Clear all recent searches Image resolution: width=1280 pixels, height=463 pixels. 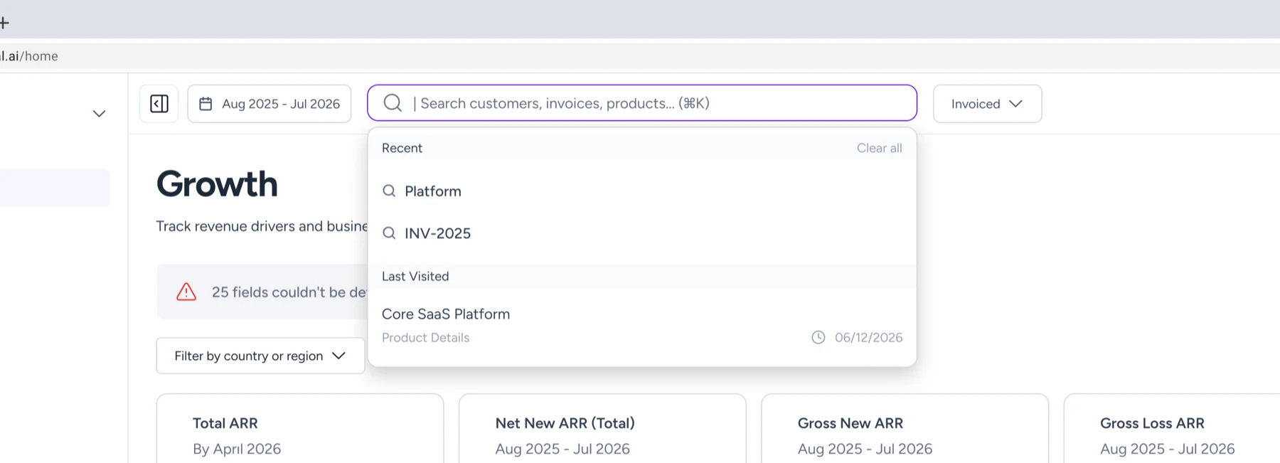(x=879, y=148)
